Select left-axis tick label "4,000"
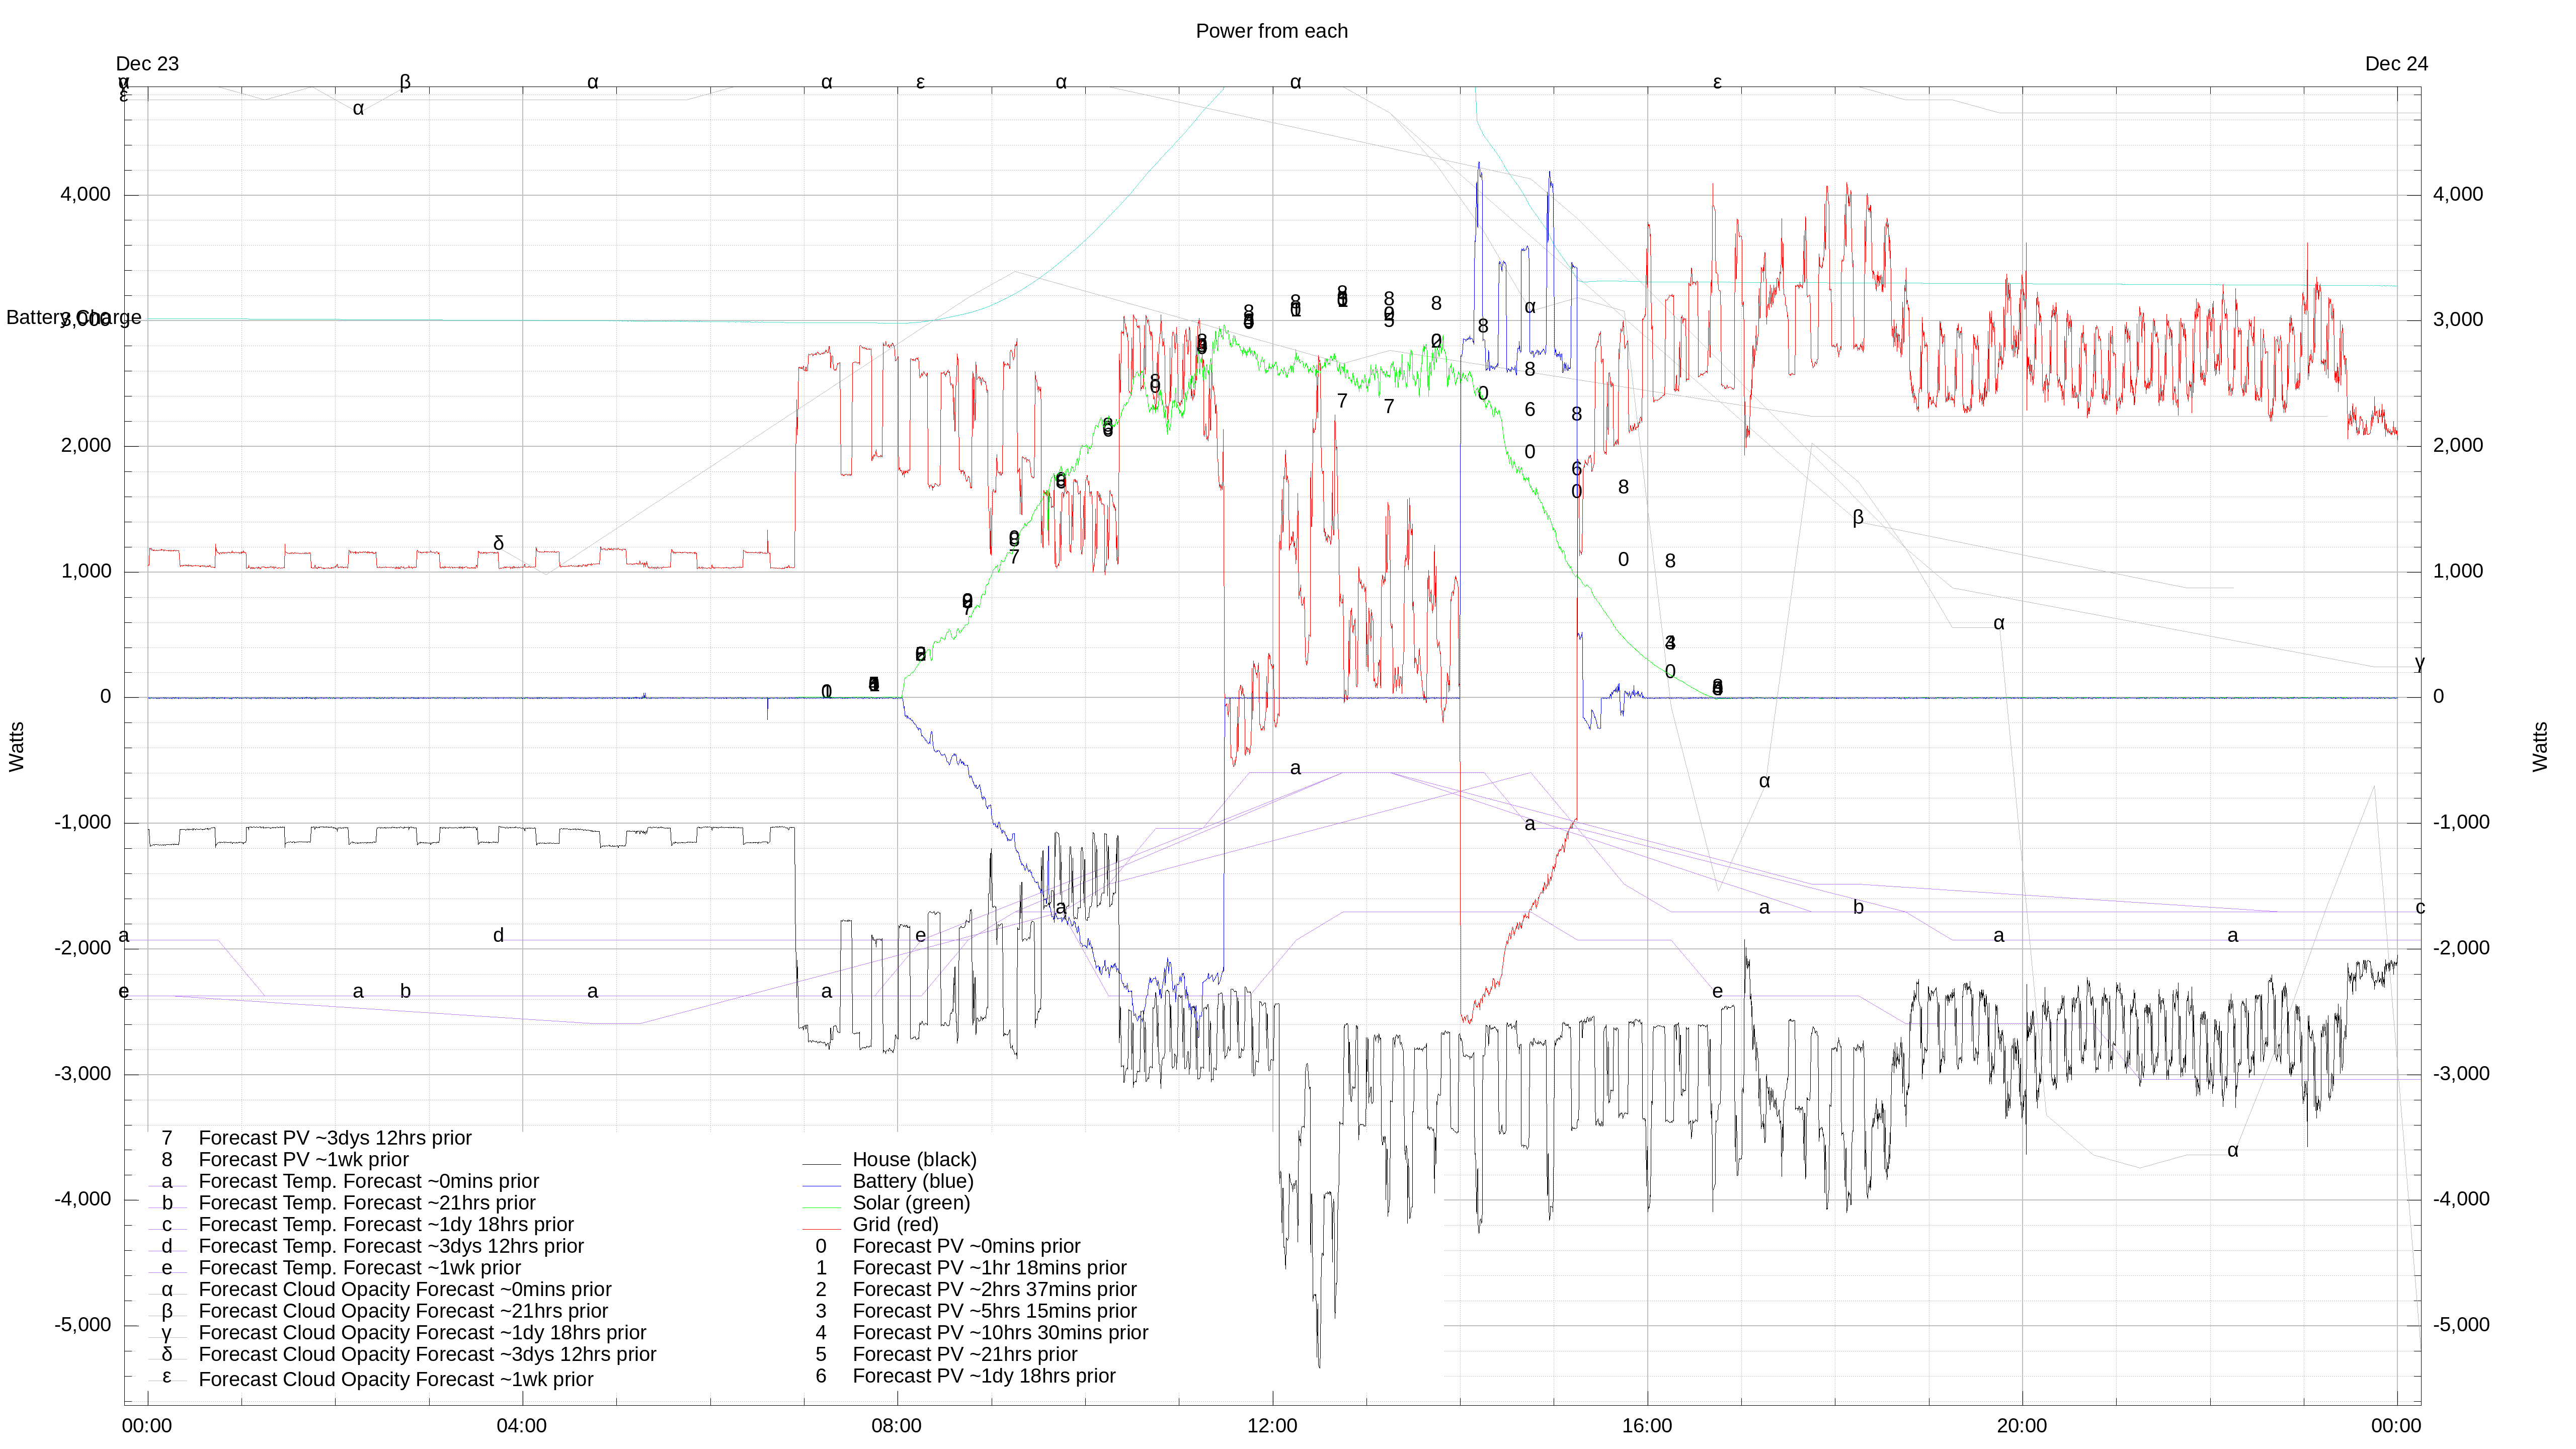 point(86,194)
